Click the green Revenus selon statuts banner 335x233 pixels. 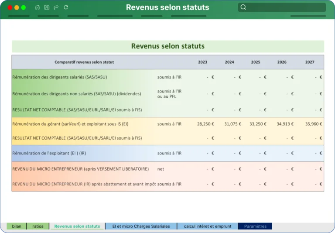coord(167,46)
